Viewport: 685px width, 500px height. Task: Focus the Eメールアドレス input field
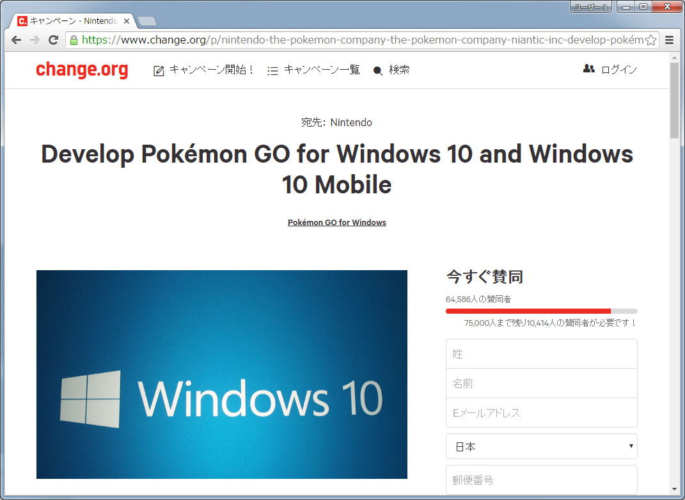click(541, 413)
